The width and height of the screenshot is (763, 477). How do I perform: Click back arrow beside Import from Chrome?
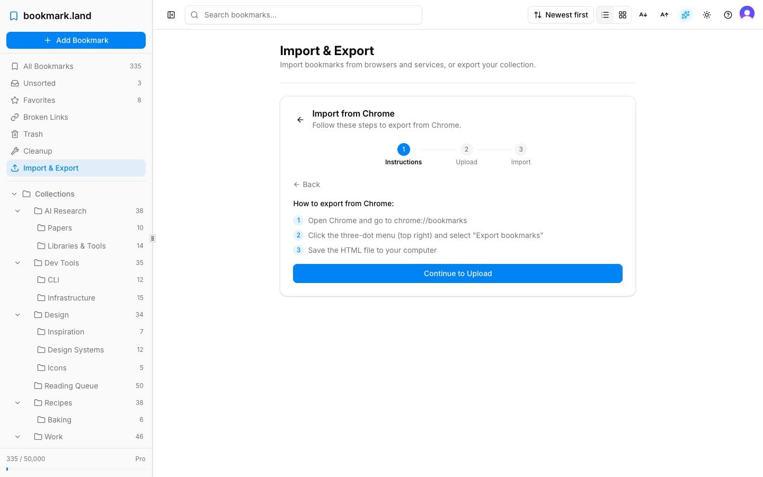(300, 120)
